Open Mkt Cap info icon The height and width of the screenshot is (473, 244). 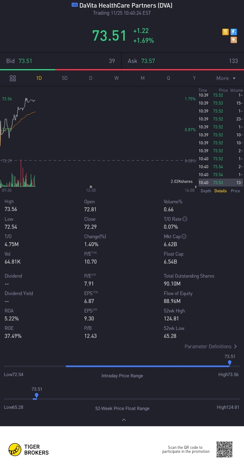pos(184,236)
